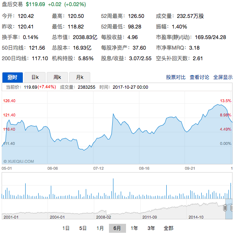Viewport: 237px width, 234px height.
Task: Open 全屏显示 fullscreen view
Action: (223, 77)
